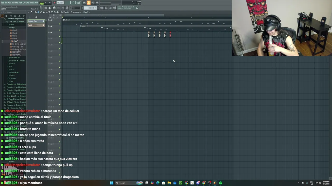
Task: Open the ADD menu
Action: point(10,3)
